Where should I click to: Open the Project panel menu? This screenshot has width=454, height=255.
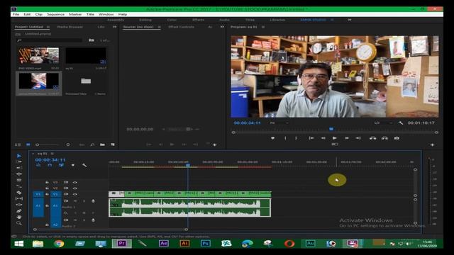pyautogui.click(x=48, y=27)
